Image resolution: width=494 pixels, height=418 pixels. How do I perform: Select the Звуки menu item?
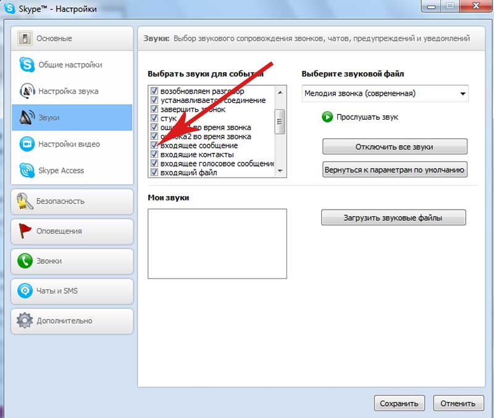click(72, 118)
